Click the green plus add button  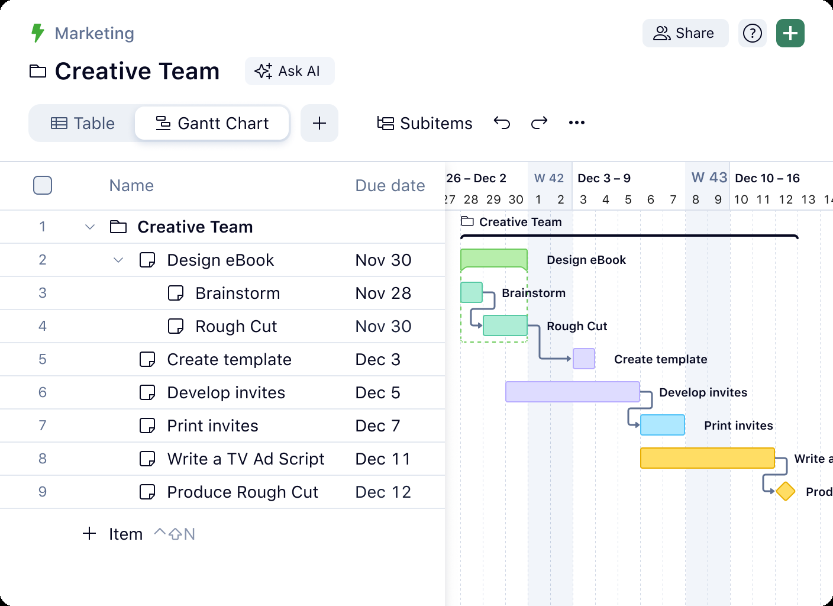[x=790, y=33]
